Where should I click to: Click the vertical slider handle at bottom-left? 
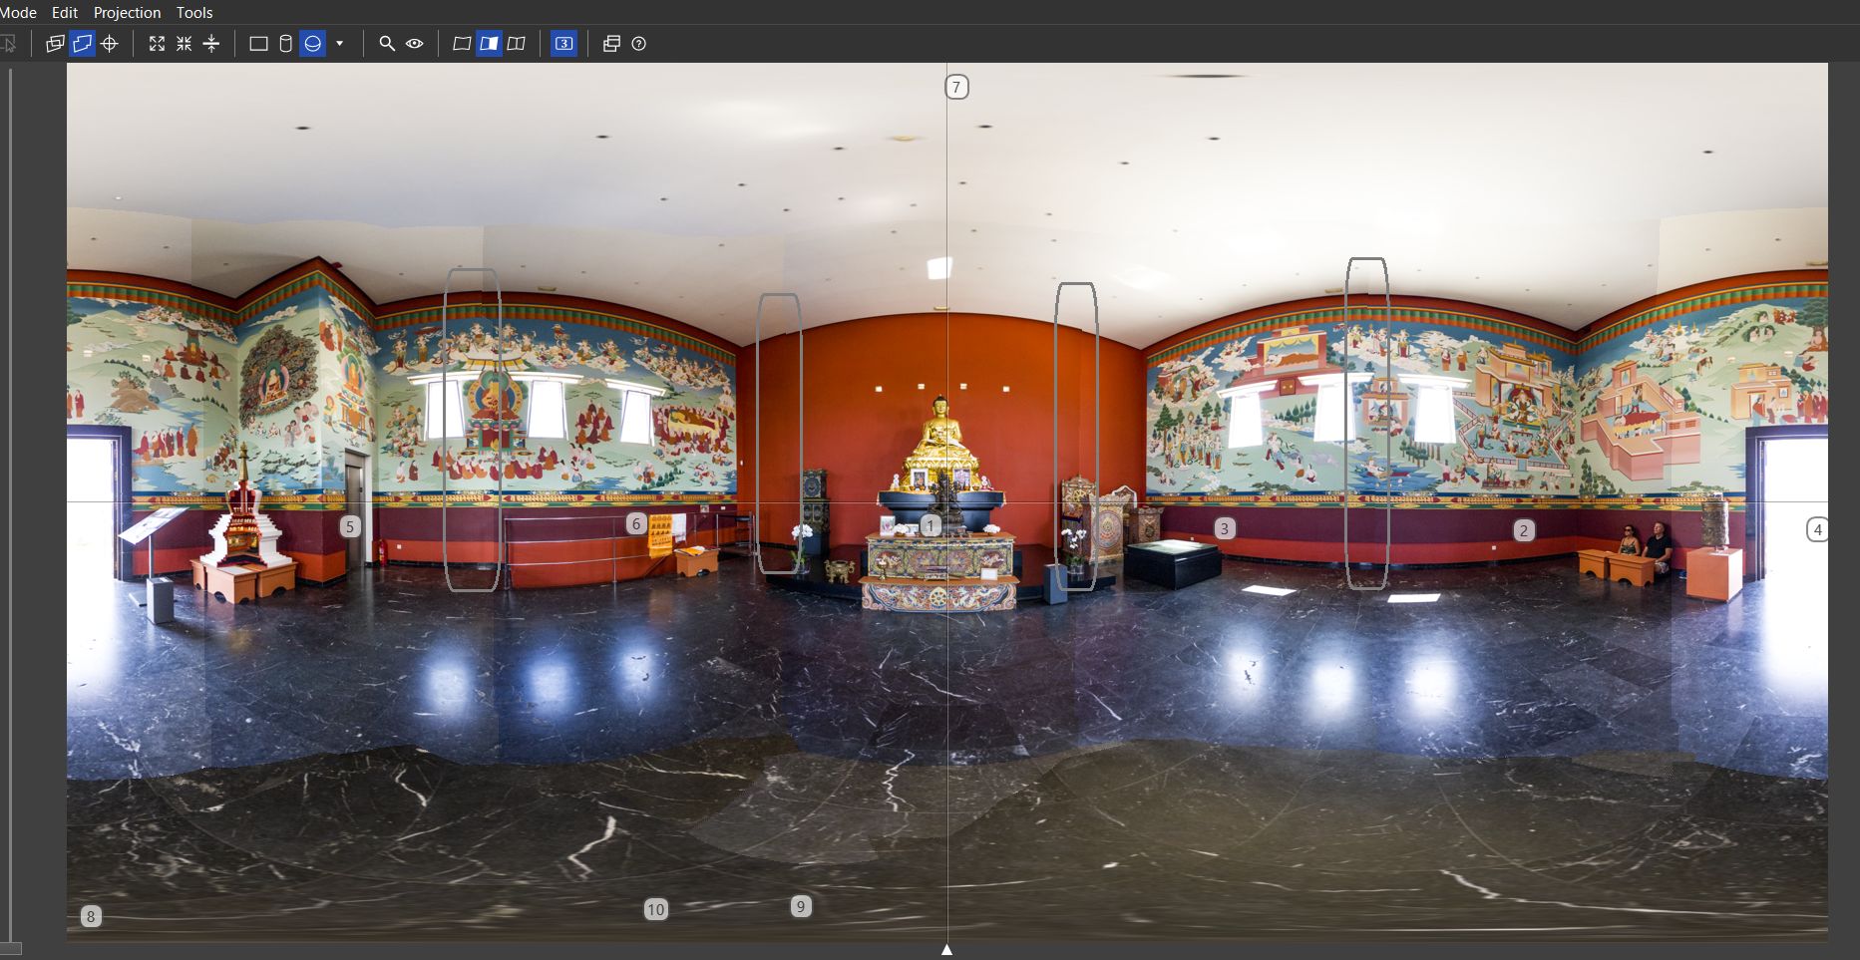pyautogui.click(x=10, y=949)
